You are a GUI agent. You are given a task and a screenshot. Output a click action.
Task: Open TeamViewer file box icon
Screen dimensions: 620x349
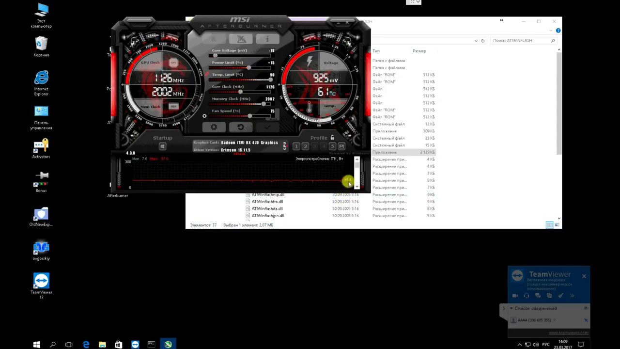(549, 296)
